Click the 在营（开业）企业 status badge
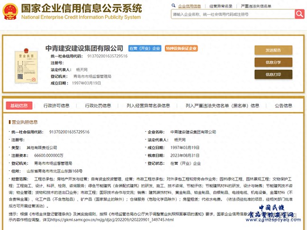Screen dimensions: 307x230 click(145, 48)
